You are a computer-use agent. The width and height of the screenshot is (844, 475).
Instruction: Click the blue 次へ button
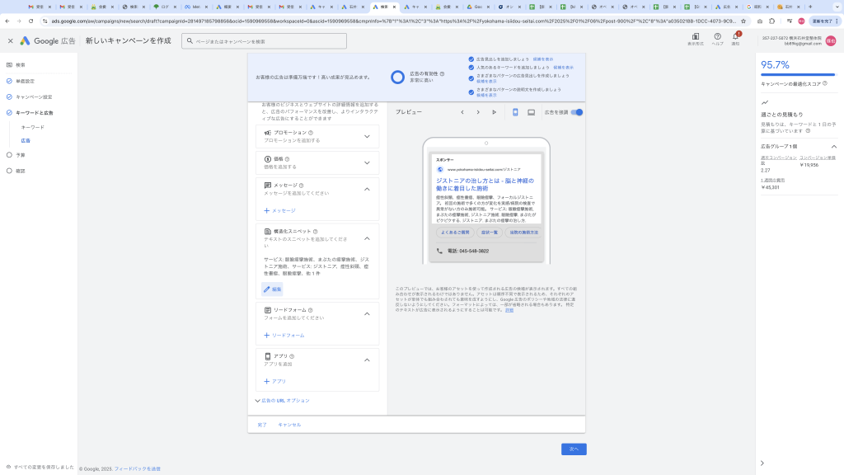(x=574, y=449)
